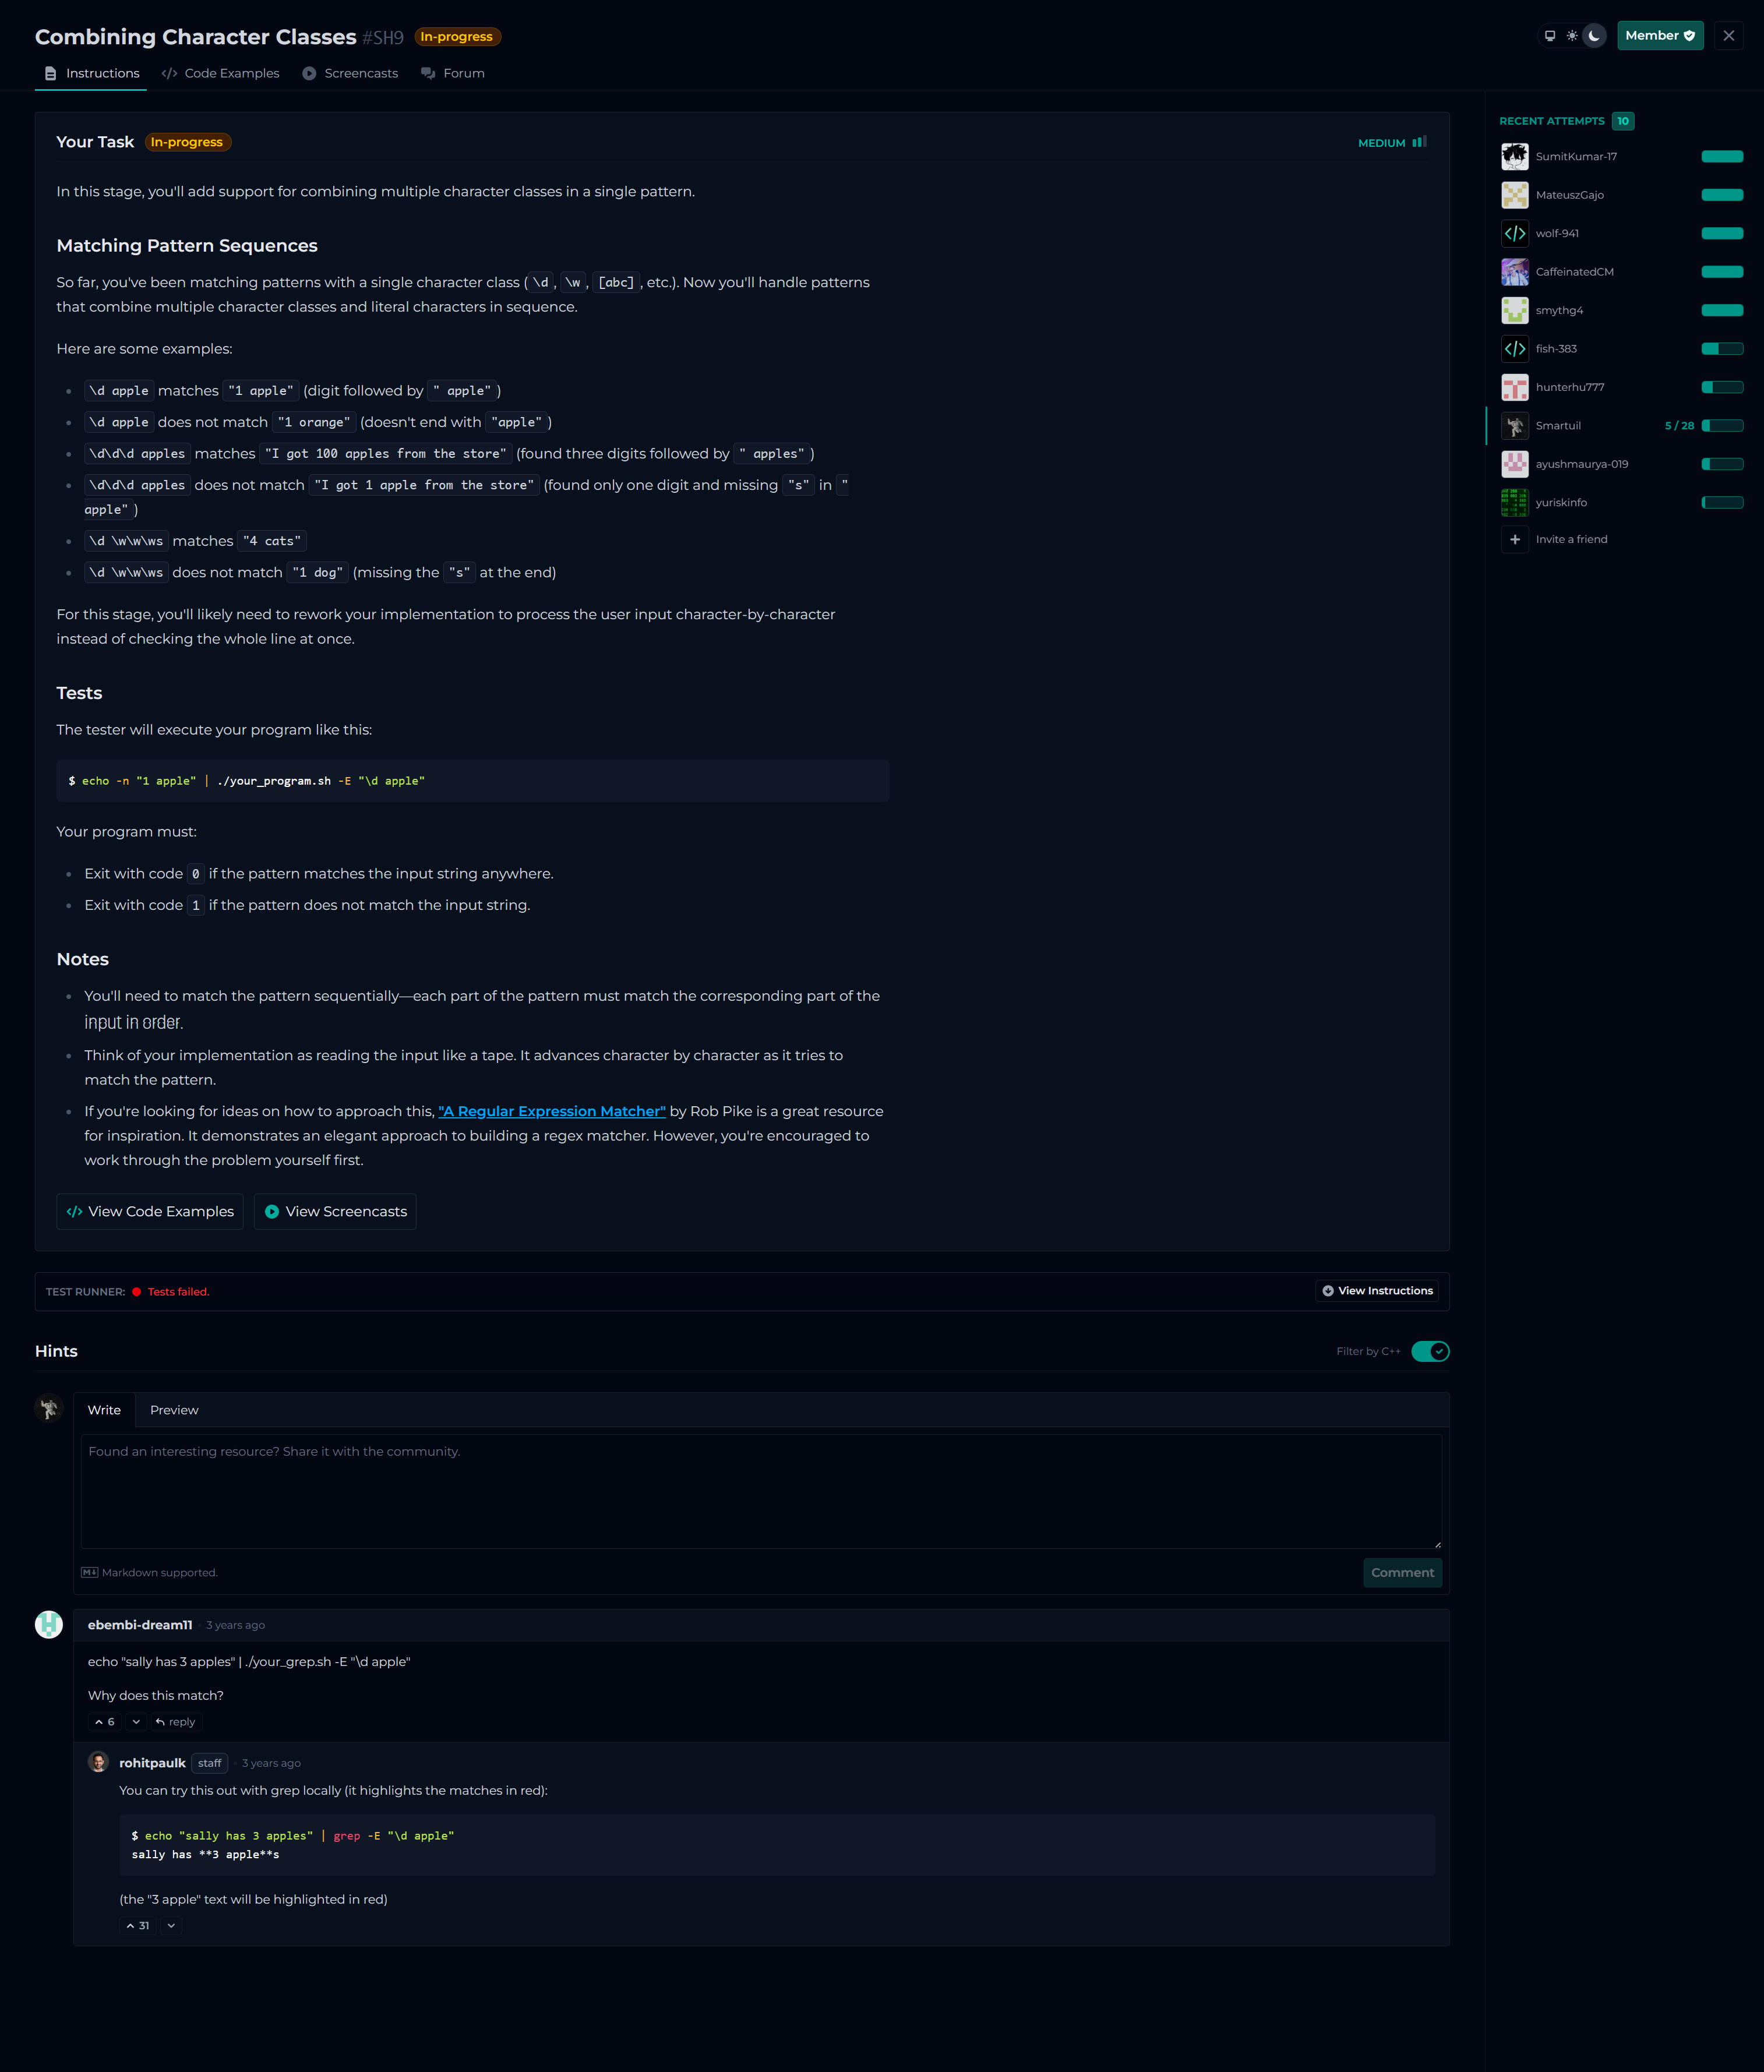This screenshot has height=2072, width=1764.
Task: Open "A Regular Expression Matcher" link
Action: pyautogui.click(x=552, y=1112)
